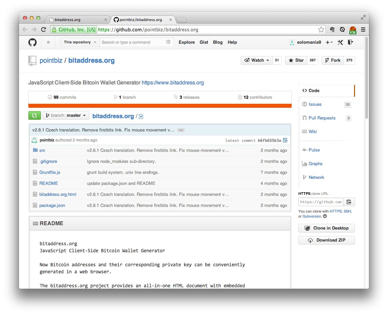Open clone URL help question icon
The width and height of the screenshot is (388, 315).
click(325, 216)
